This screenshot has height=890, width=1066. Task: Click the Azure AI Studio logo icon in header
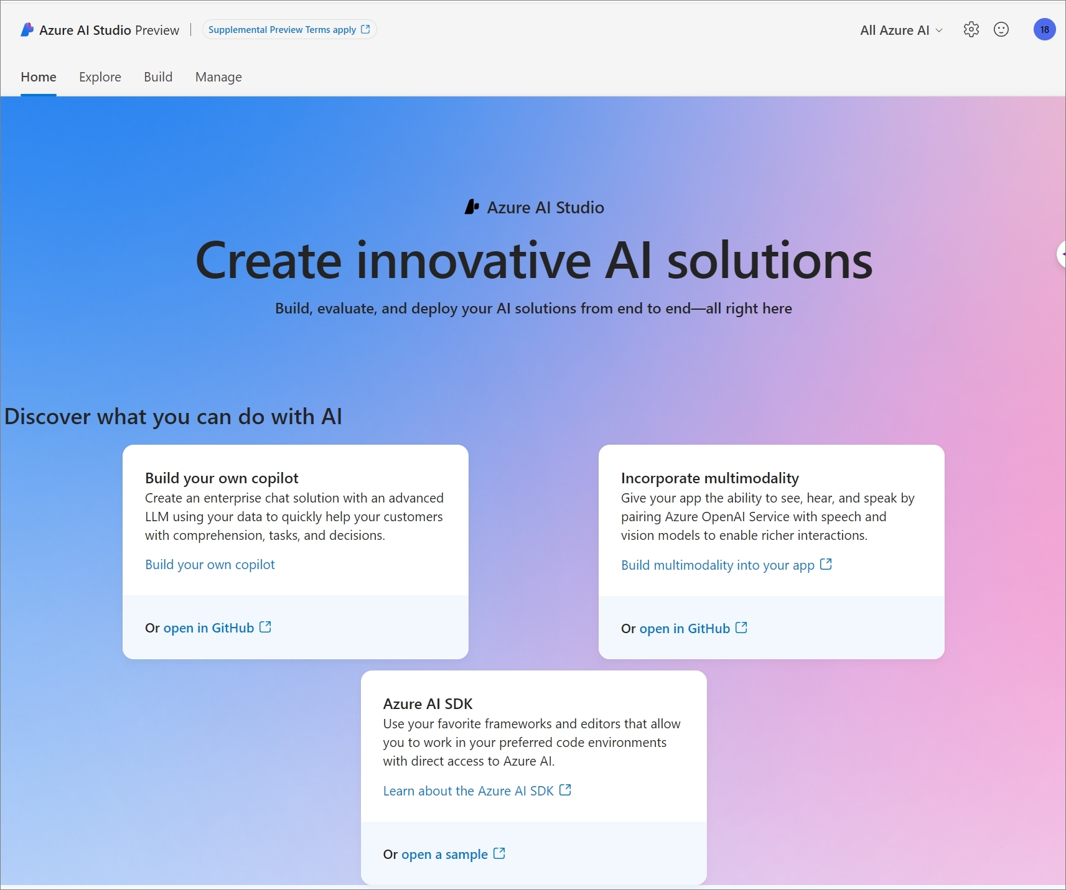[x=27, y=30]
